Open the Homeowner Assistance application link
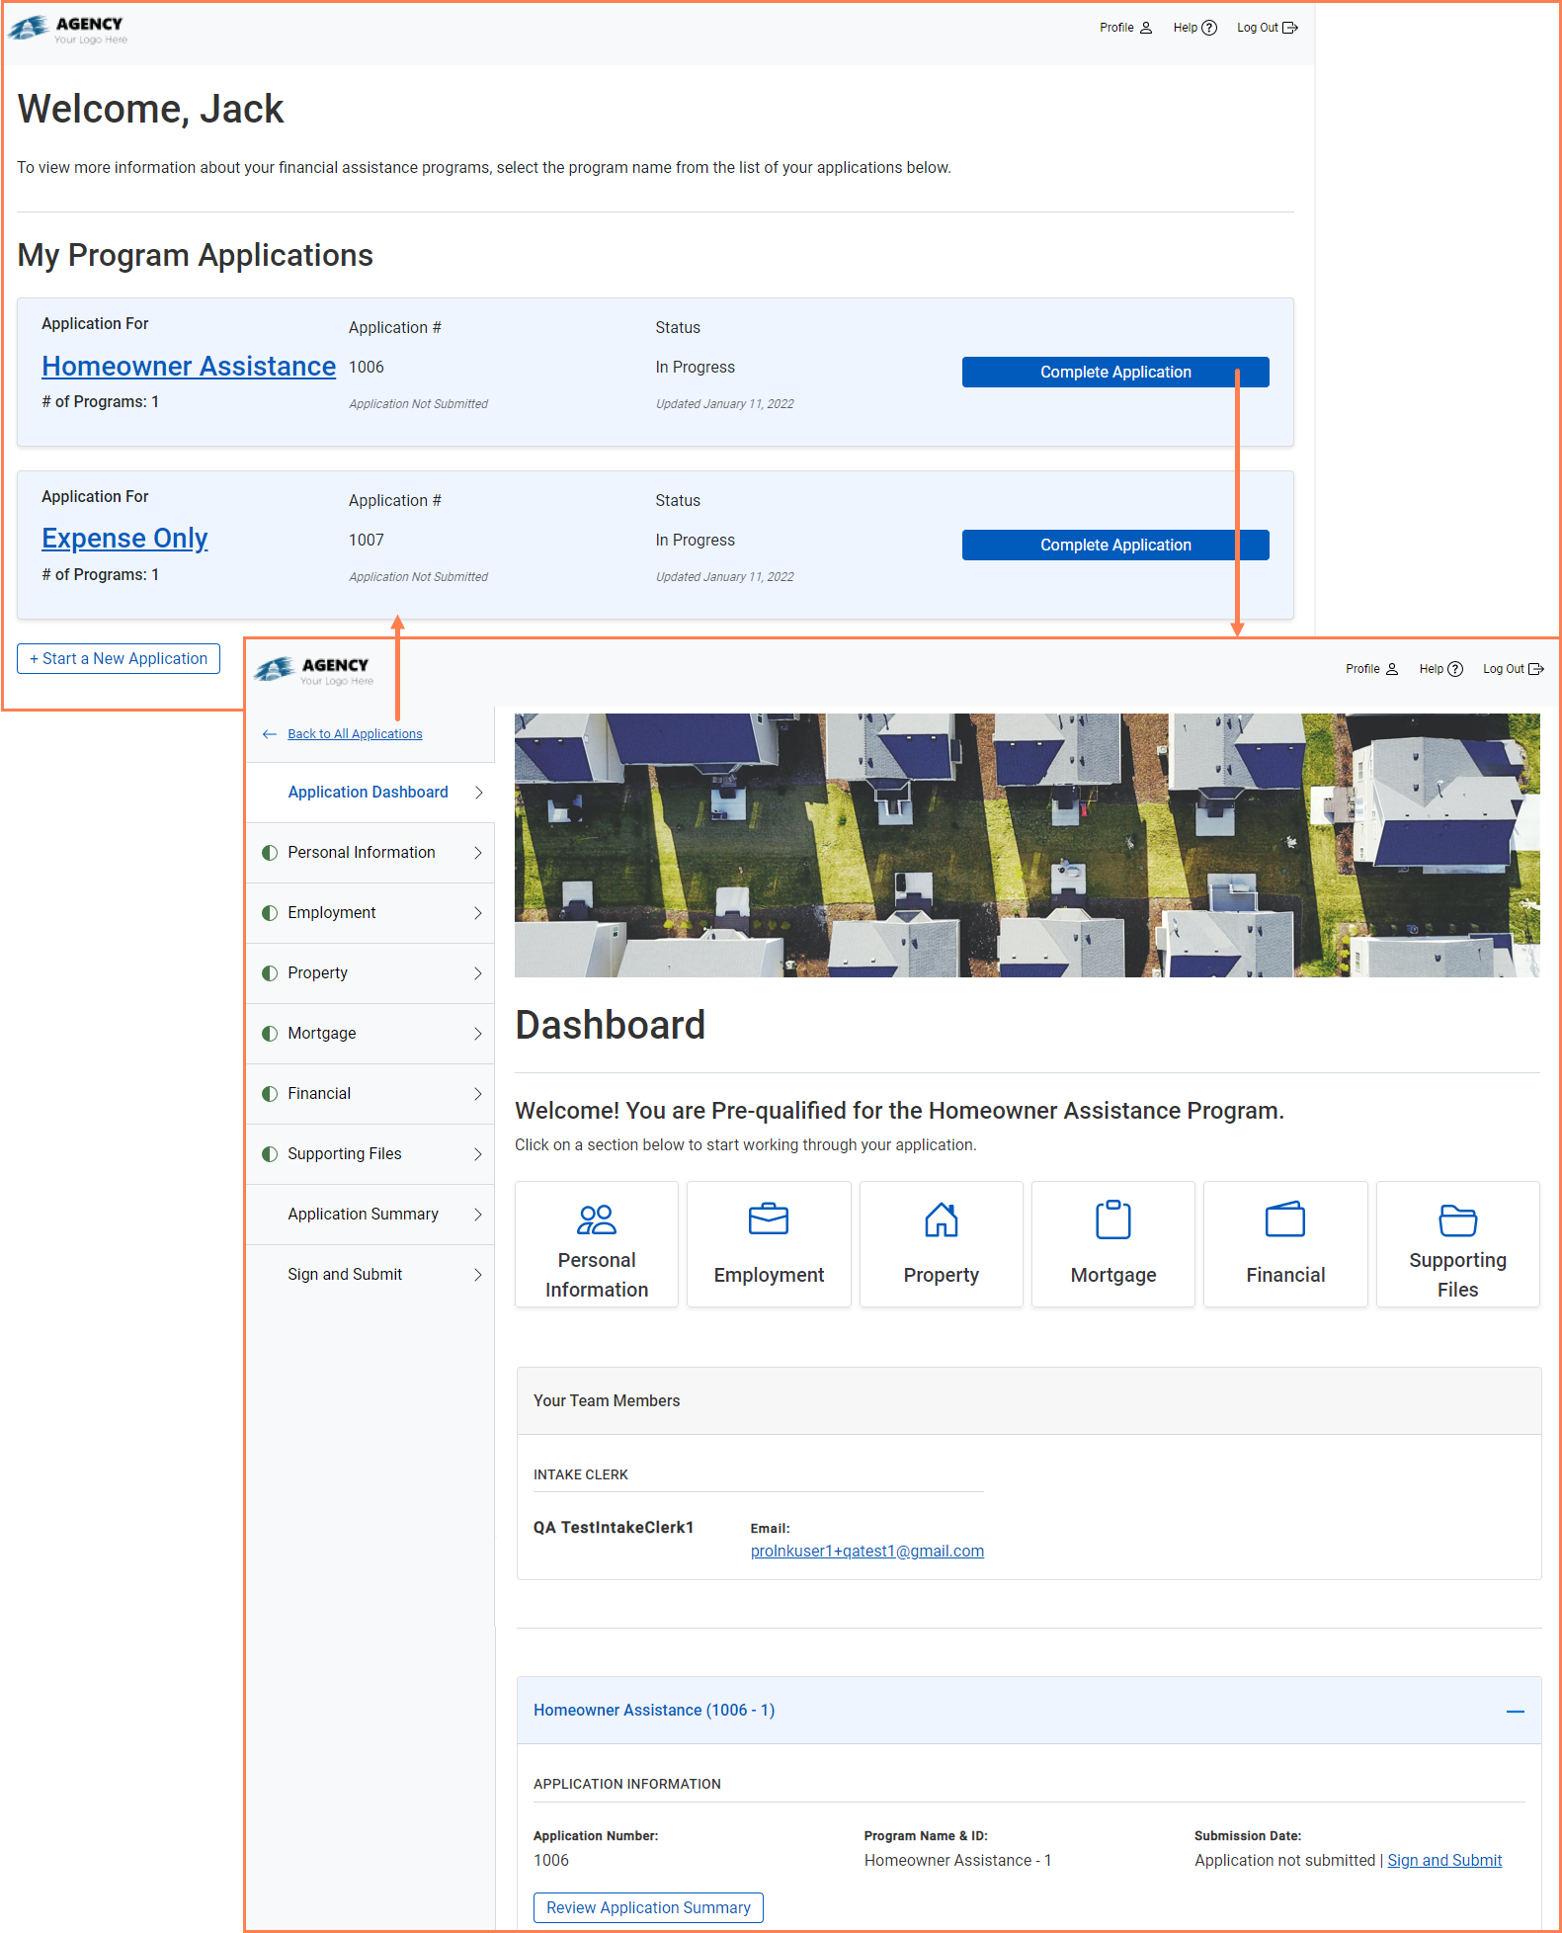Viewport: 1562px width, 1933px height. coord(189,367)
